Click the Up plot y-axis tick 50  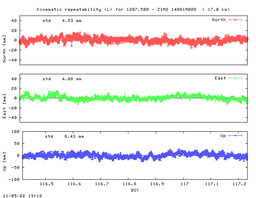click(17, 144)
